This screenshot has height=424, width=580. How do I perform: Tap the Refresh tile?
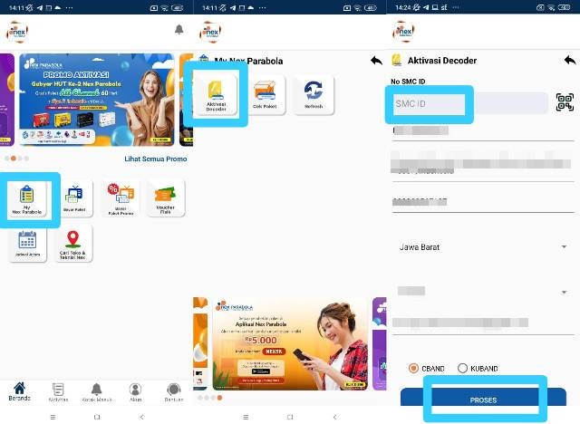314,94
